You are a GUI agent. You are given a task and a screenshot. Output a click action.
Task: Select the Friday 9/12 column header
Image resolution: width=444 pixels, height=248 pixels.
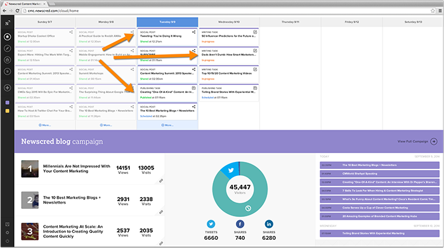pos(351,22)
